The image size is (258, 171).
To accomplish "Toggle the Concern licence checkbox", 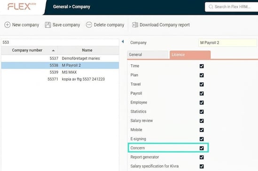I will coord(202,148).
